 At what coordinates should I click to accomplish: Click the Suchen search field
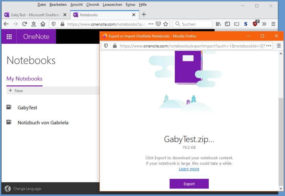tap(192, 24)
